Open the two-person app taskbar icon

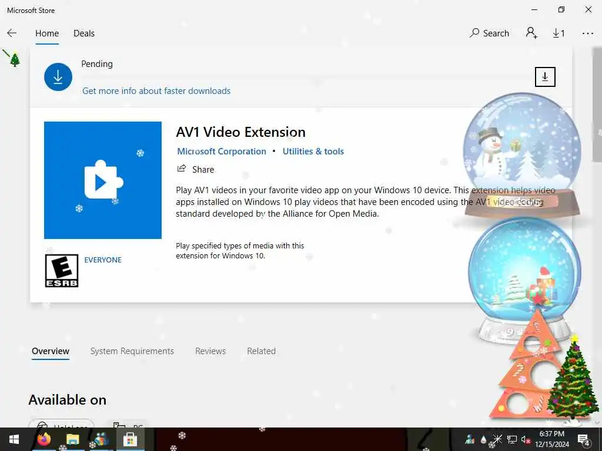click(101, 439)
